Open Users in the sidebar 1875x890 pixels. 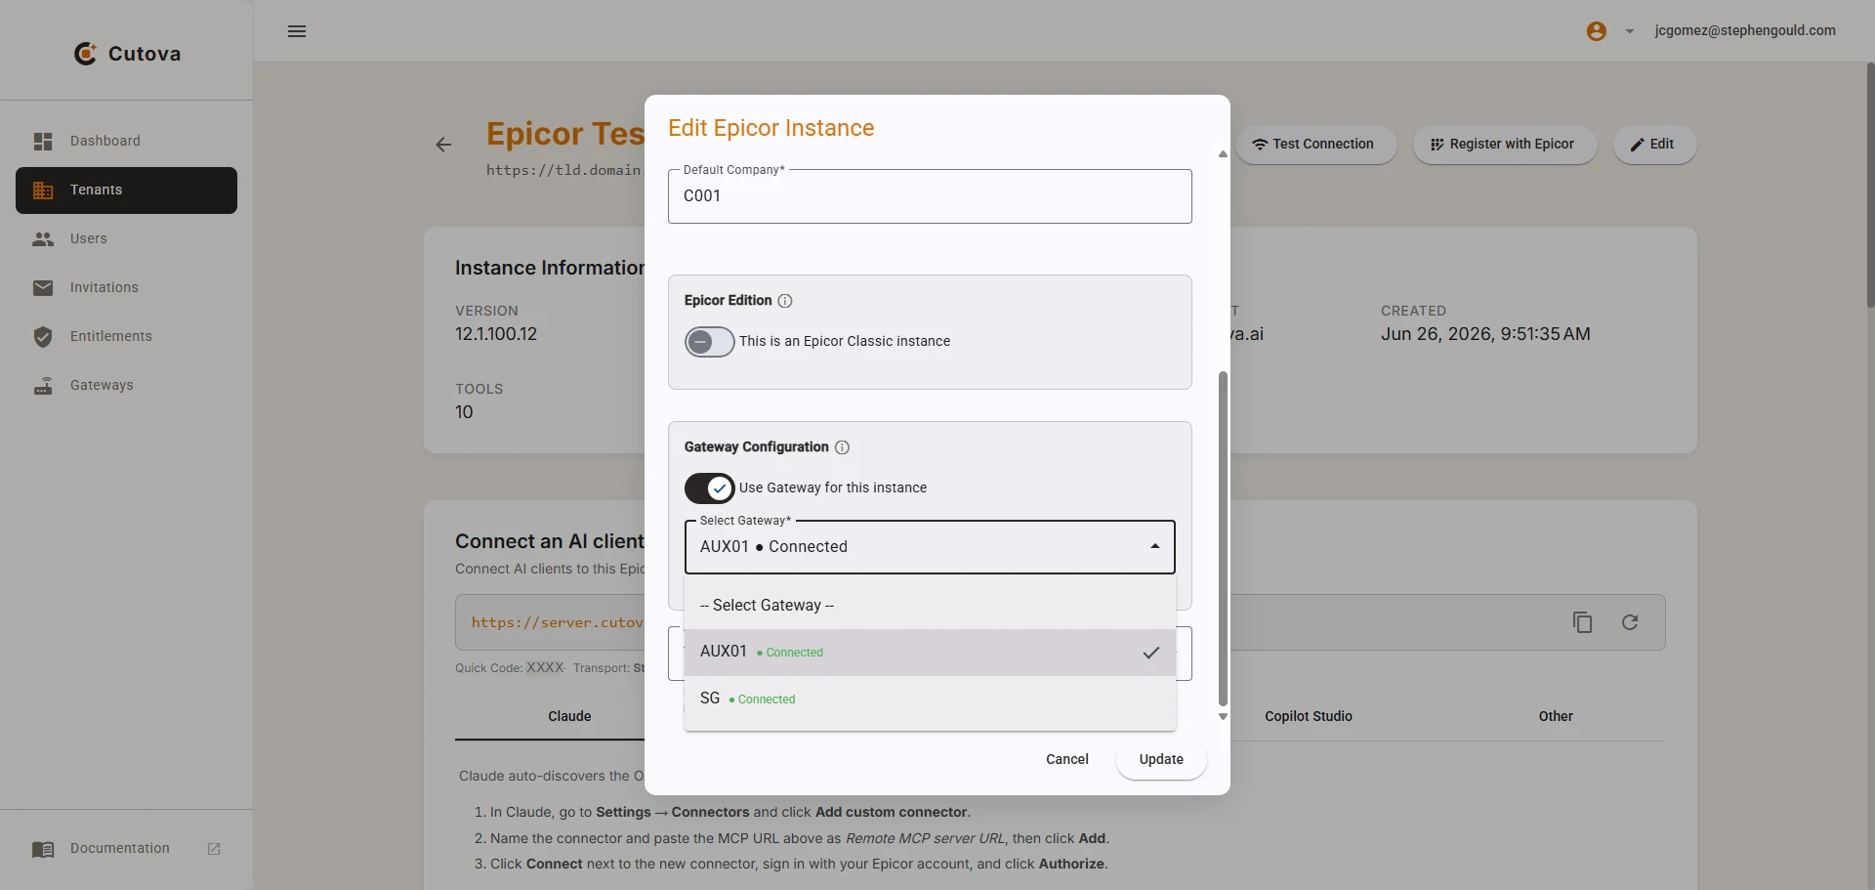126,239
